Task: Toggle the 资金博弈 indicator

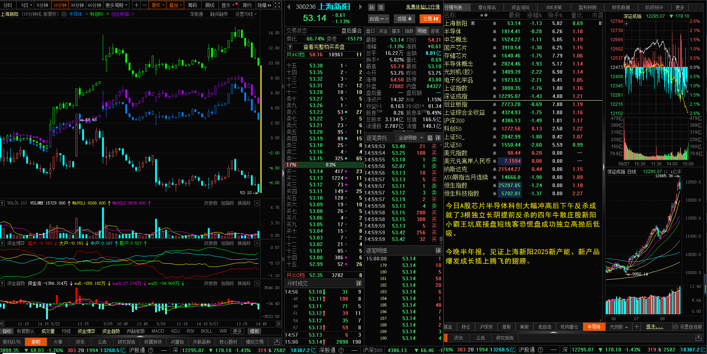Action: [86, 331]
